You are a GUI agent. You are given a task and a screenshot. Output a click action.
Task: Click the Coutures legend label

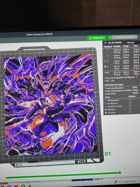(x=111, y=113)
